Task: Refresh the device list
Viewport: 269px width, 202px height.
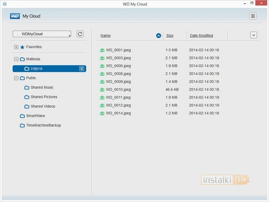Action: pos(80,34)
